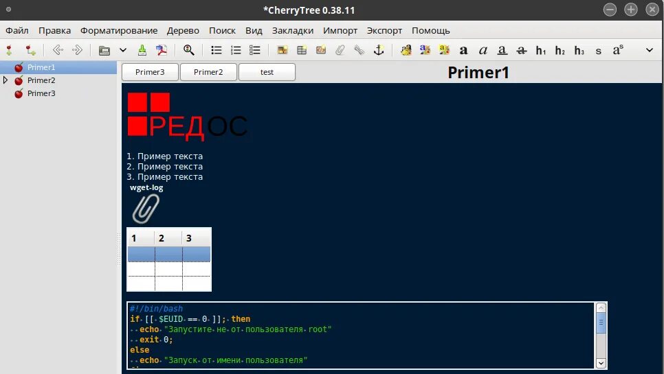Click text '1. Пример текста'
Viewport: 664px width, 374px height.
point(165,156)
